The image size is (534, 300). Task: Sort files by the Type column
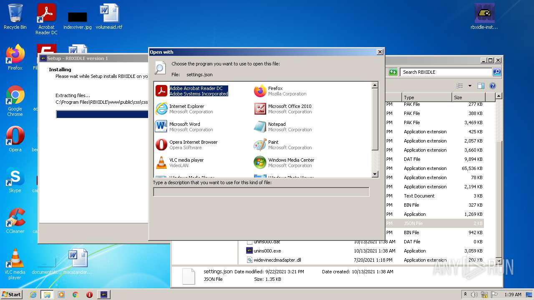click(427, 97)
